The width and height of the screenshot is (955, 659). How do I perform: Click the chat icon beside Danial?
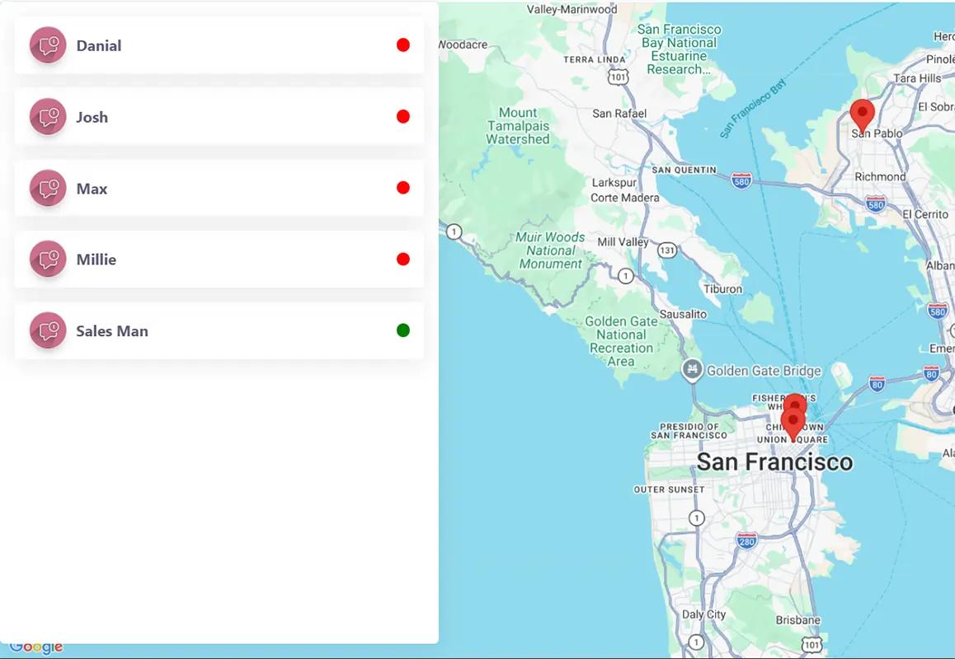click(x=48, y=45)
